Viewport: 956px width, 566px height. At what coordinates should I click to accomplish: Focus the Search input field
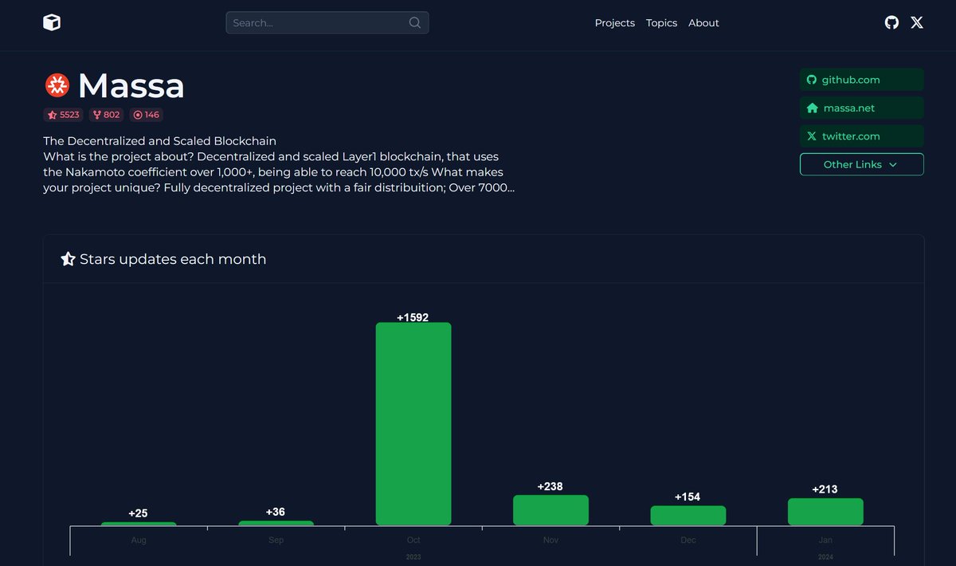pyautogui.click(x=327, y=22)
